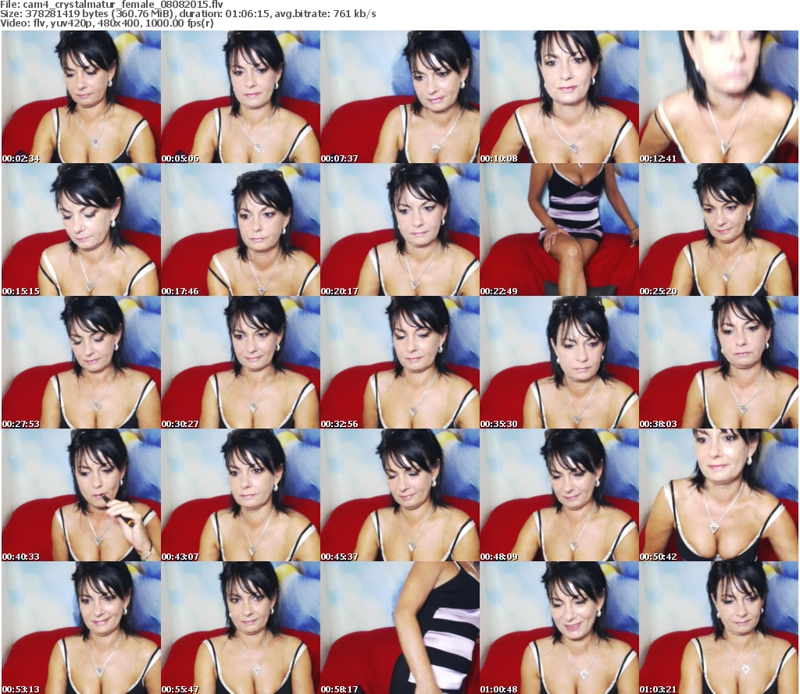Choose the thumbnail at 00:55:47
This screenshot has height=694, width=800.
(x=241, y=628)
